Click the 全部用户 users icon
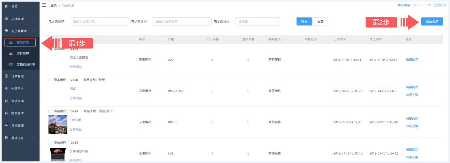450x163 pixels. 6,88
